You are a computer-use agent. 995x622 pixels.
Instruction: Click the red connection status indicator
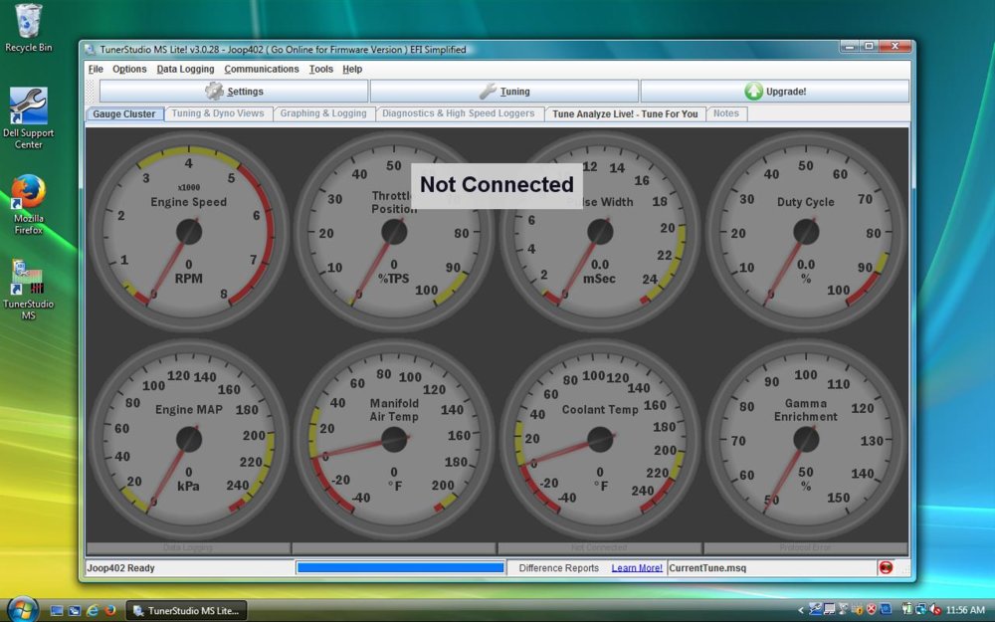pos(886,568)
